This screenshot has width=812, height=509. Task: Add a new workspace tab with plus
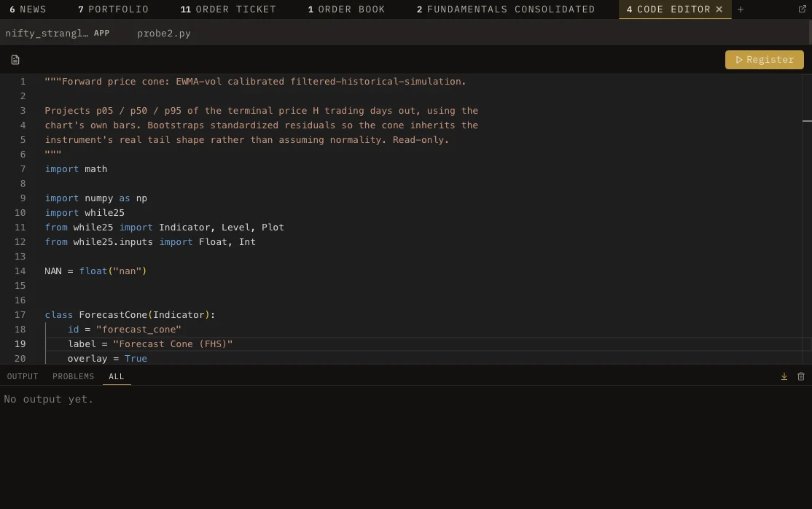(x=741, y=9)
